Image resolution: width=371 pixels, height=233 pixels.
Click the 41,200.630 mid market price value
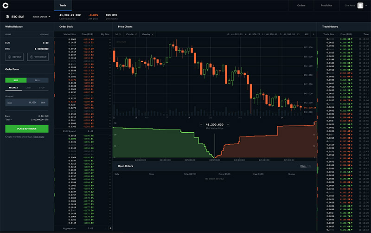tap(214, 124)
